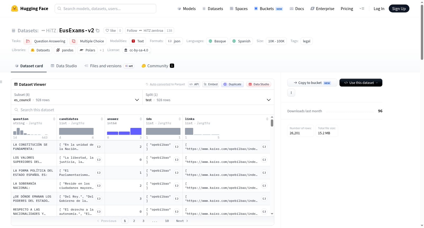Select the candidates histogram bar

click(76, 131)
